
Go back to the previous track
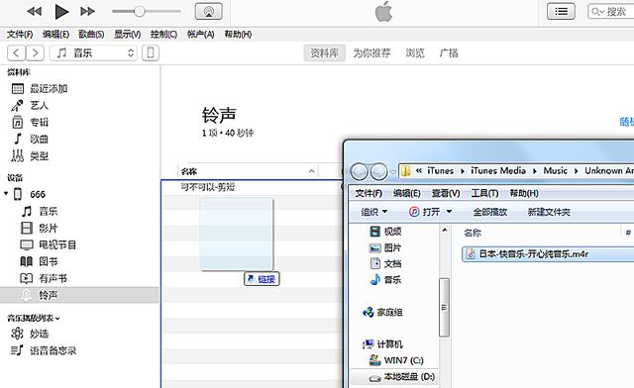[x=35, y=12]
